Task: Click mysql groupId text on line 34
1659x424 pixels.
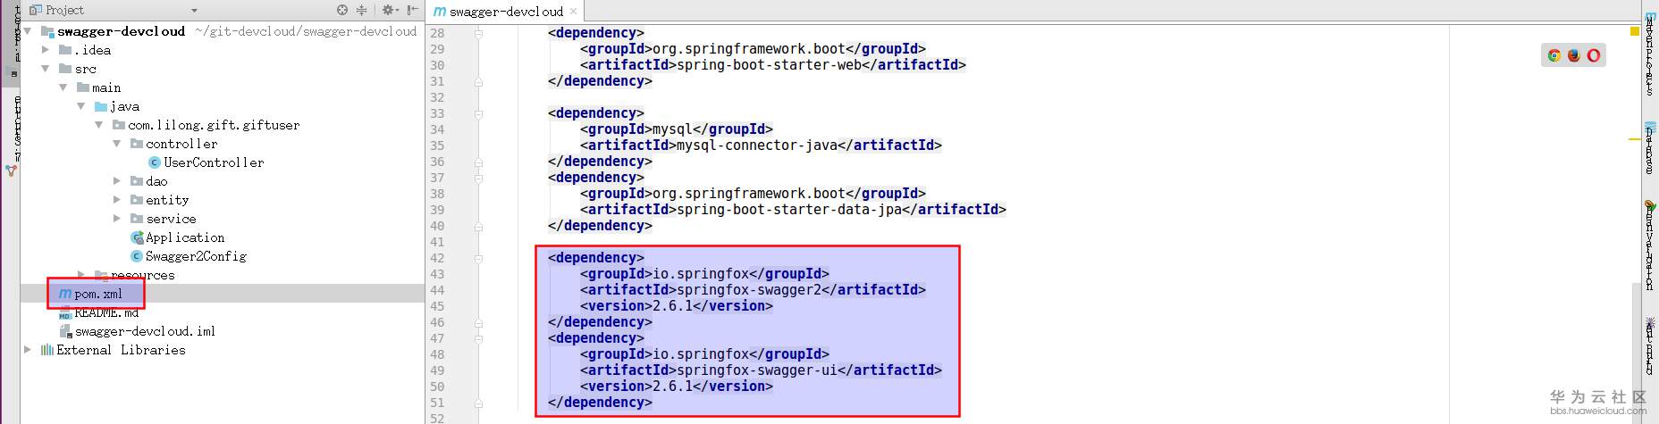Action: [672, 129]
